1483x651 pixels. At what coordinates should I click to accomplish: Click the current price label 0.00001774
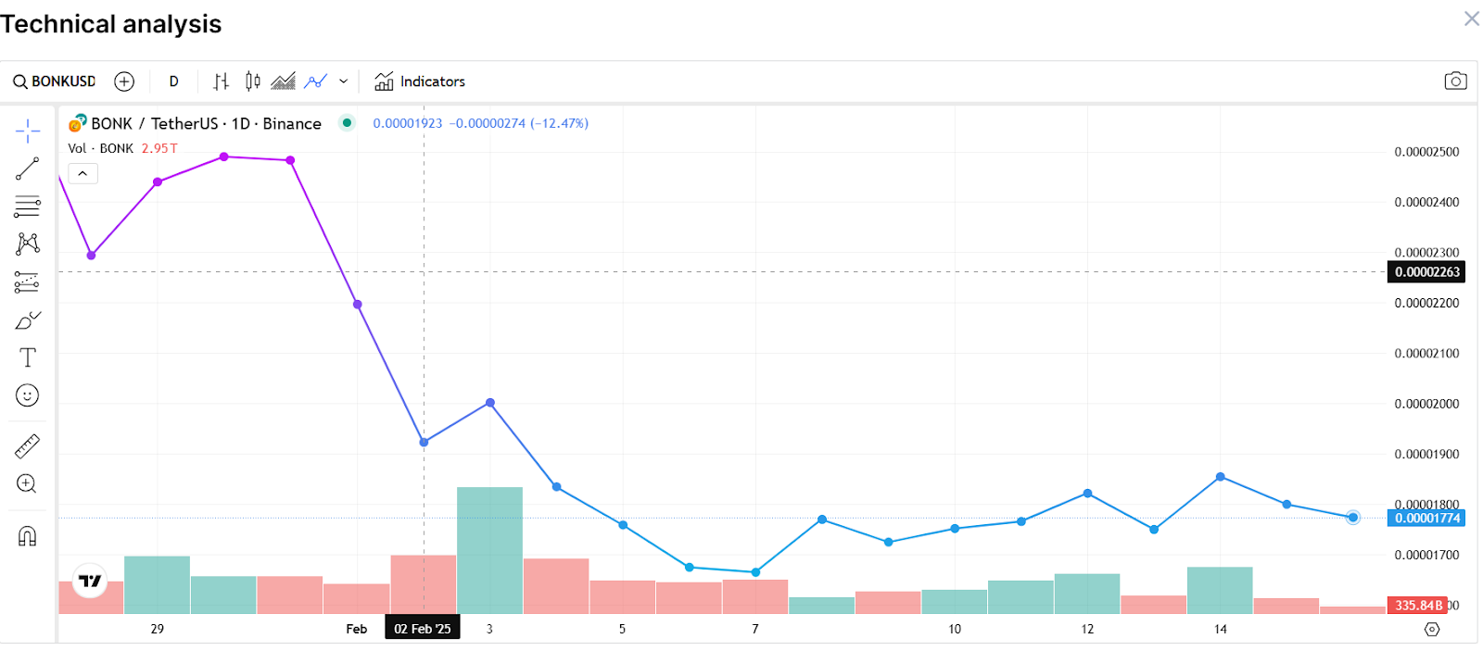pos(1427,518)
